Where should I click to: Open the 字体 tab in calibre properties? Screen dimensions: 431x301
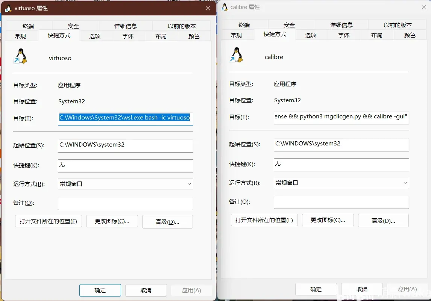click(x=344, y=35)
